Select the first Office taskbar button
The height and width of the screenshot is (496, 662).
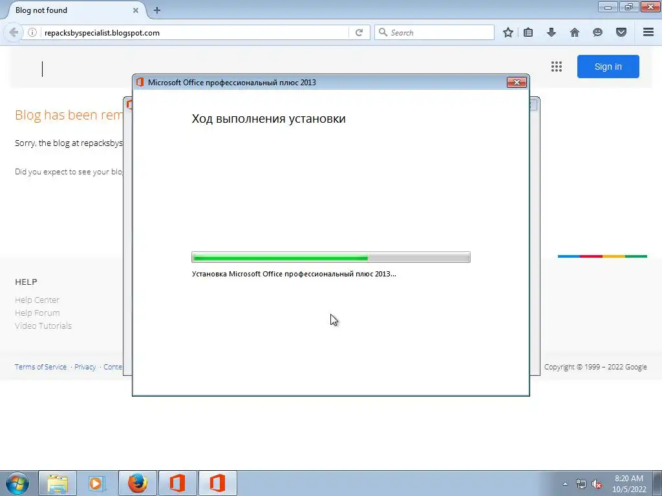[x=177, y=483]
